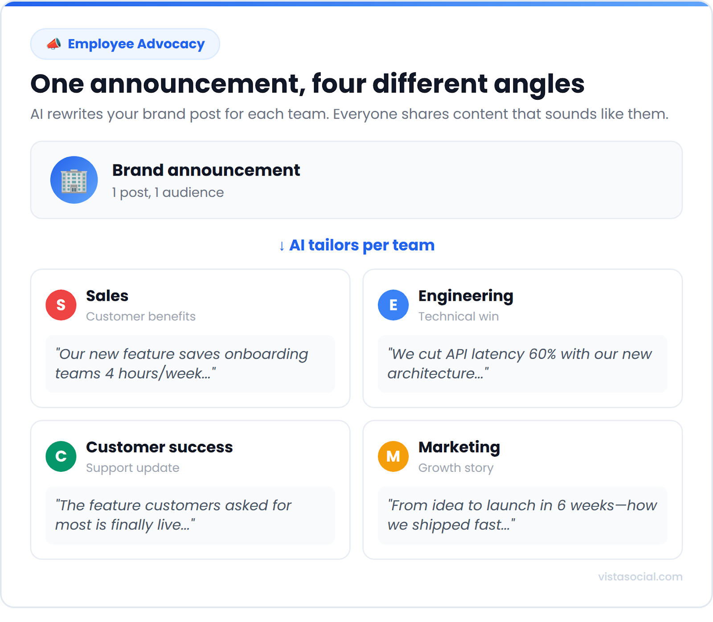
Task: Click the down arrow before AI tailors
Action: pyautogui.click(x=282, y=246)
